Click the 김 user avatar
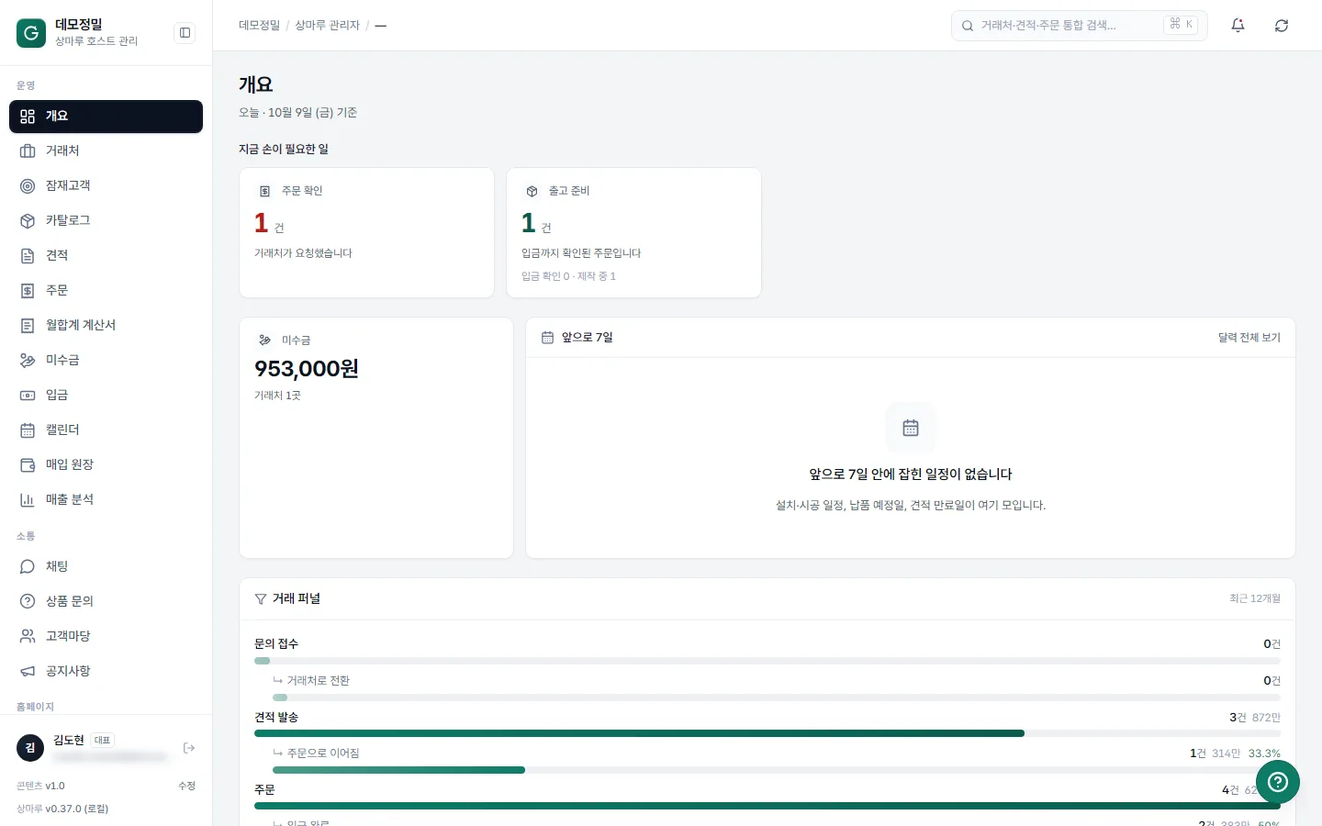 pos(30,748)
